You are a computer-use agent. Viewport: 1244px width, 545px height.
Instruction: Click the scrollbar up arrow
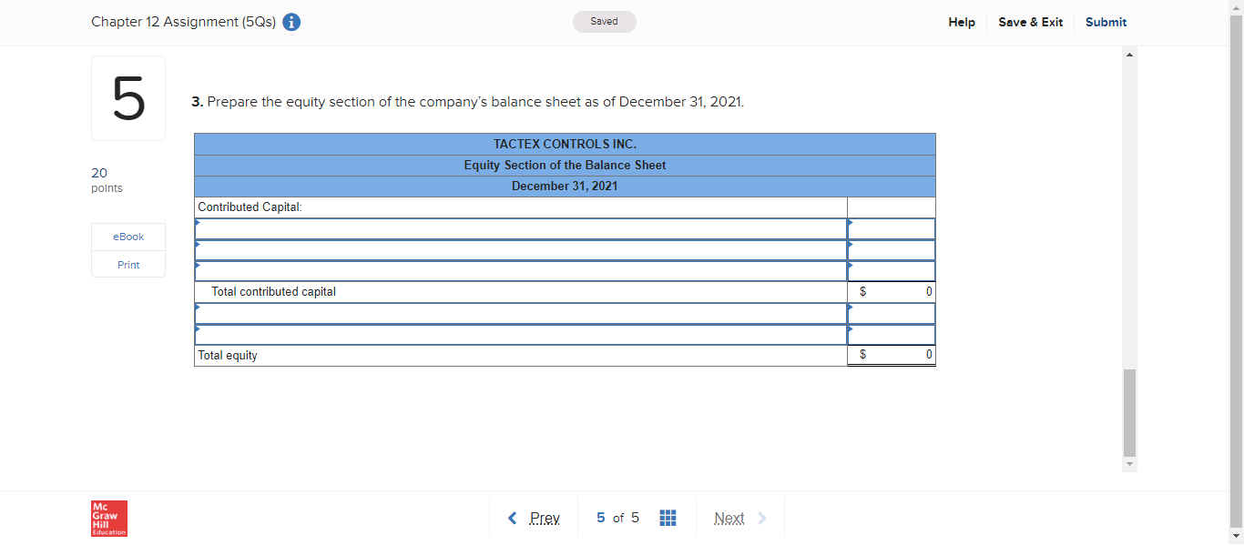[1129, 54]
